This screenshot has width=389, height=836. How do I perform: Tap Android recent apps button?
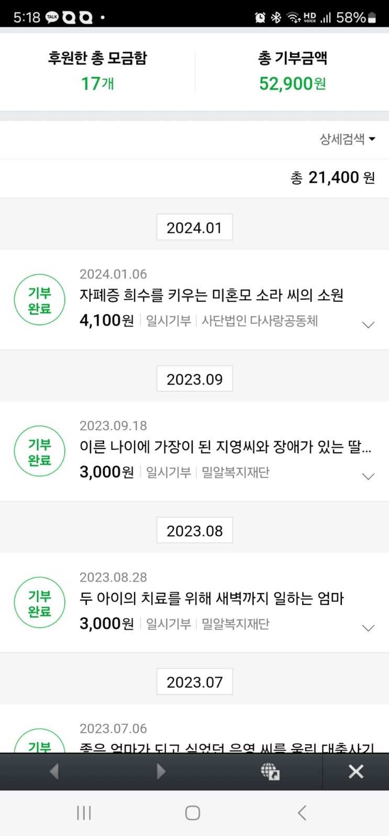[84, 813]
